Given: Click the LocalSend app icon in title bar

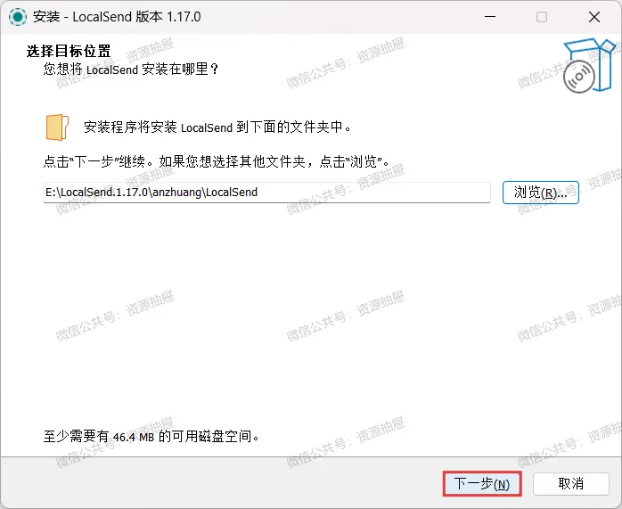Looking at the screenshot, I should [18, 17].
